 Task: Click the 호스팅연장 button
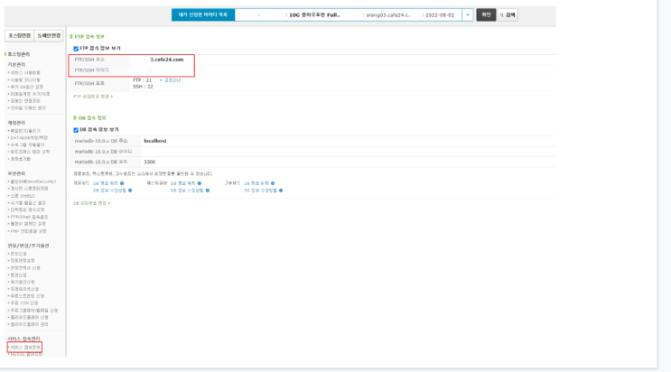coord(19,36)
